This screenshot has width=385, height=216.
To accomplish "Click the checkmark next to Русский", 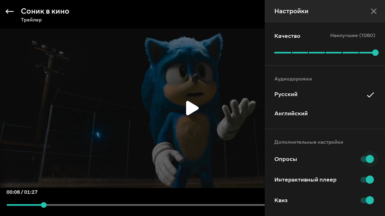I will pyautogui.click(x=370, y=95).
